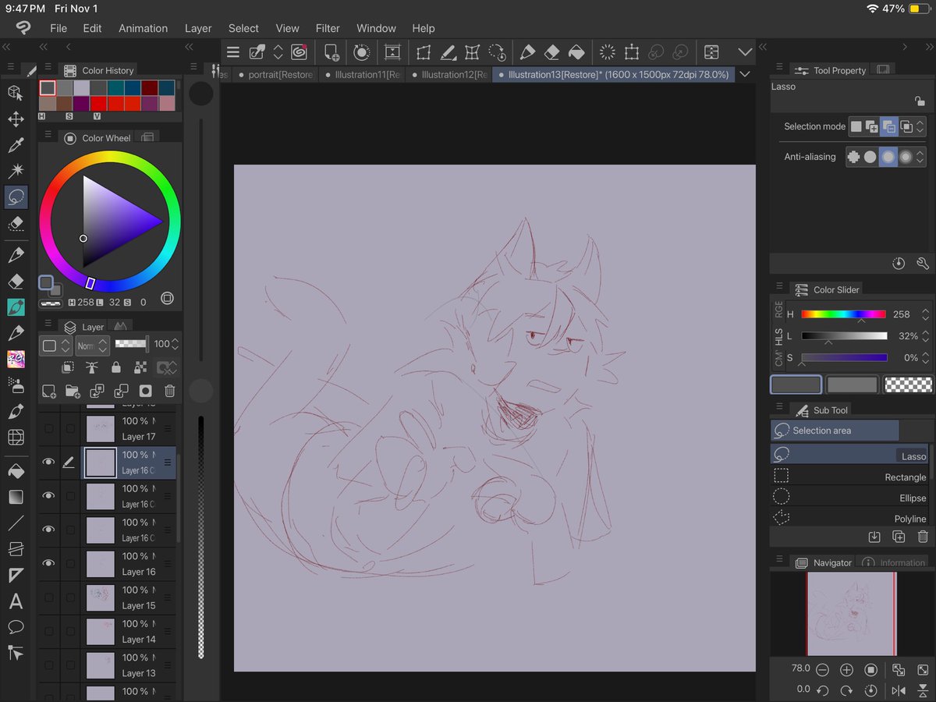
Task: Toggle Lock layer padlock icon
Action: tap(116, 367)
